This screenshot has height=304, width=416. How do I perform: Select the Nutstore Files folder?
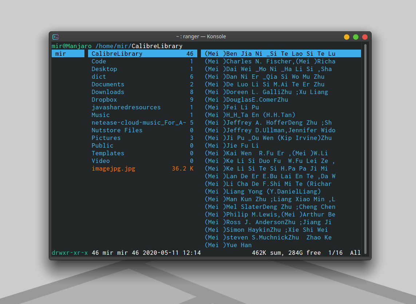[x=142, y=130]
